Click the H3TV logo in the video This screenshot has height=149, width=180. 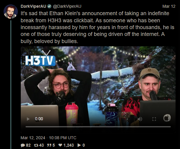(x=40, y=59)
